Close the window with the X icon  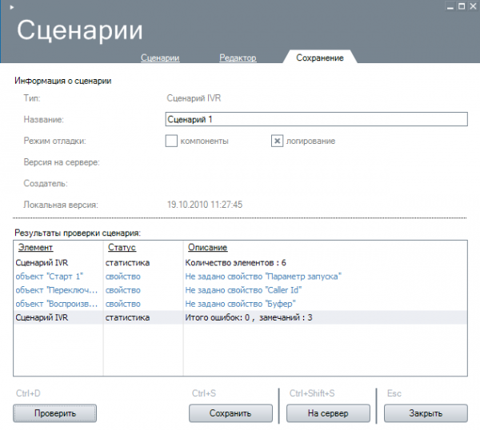click(472, 6)
